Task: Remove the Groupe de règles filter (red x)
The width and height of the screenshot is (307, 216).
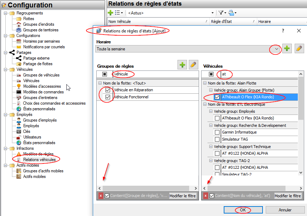Action: pyautogui.click(x=100, y=196)
